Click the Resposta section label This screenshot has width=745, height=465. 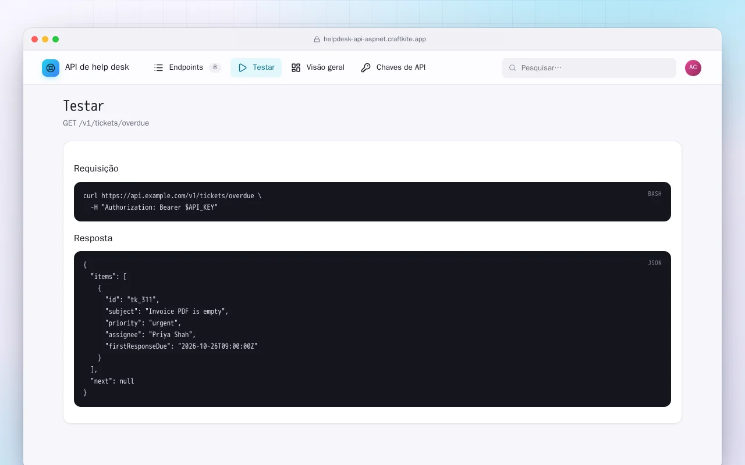pyautogui.click(x=93, y=238)
